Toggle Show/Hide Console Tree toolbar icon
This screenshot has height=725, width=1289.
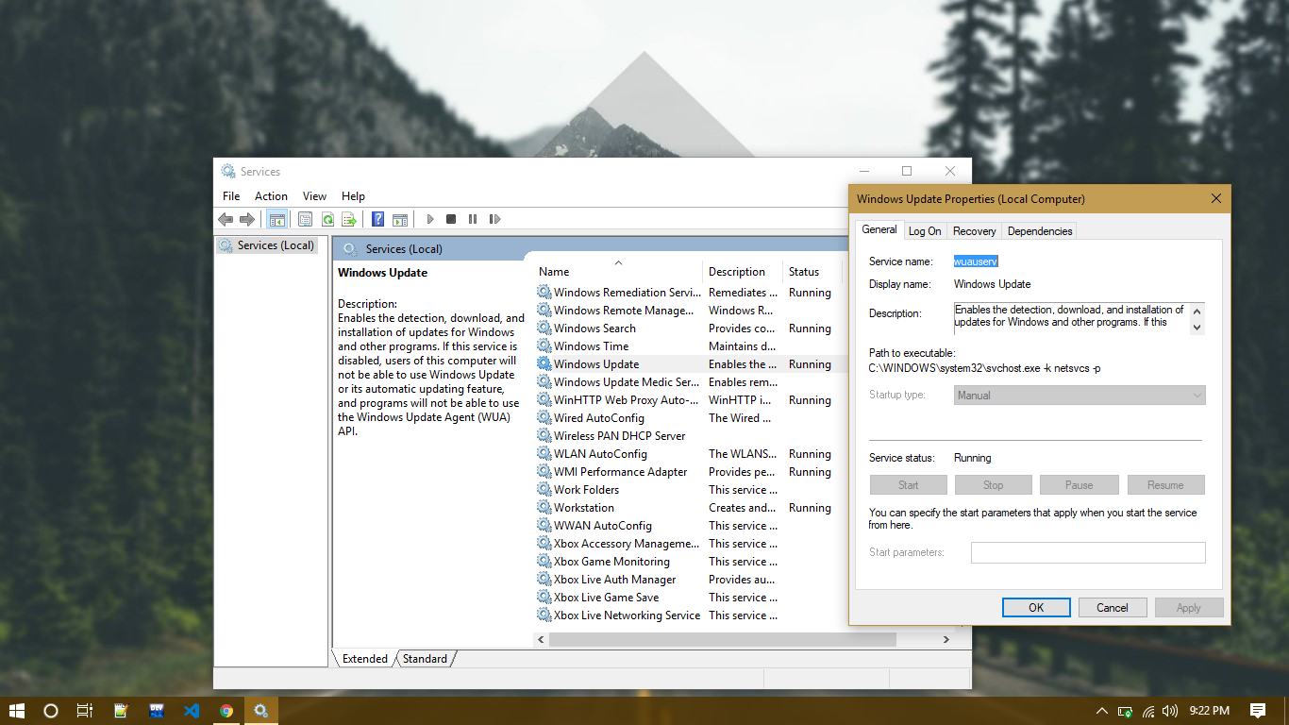tap(276, 219)
